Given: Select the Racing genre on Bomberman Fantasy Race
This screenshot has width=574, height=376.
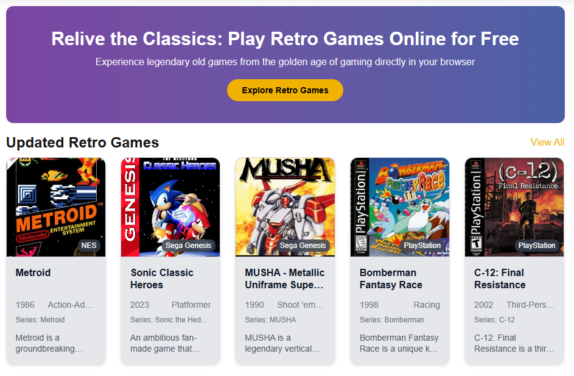Looking at the screenshot, I should point(427,305).
